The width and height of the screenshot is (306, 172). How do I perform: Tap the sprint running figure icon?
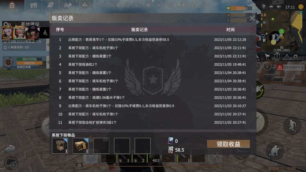click(292, 125)
